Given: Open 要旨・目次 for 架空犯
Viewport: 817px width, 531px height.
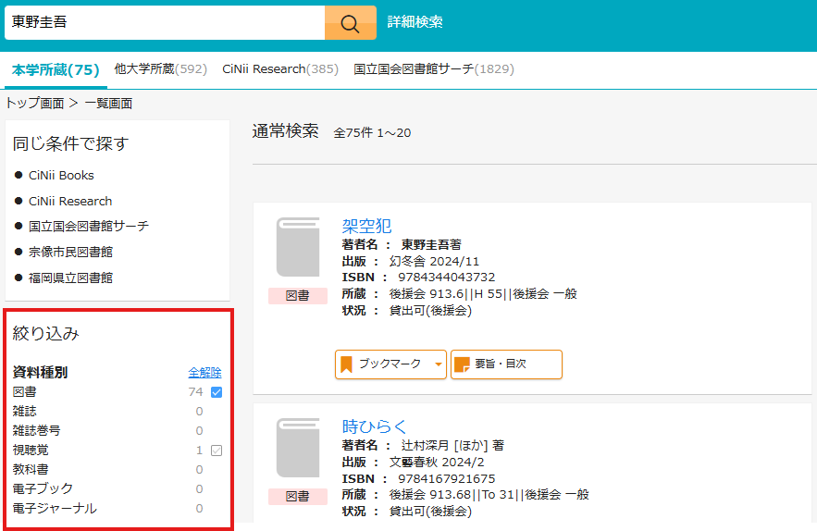Looking at the screenshot, I should [505, 364].
